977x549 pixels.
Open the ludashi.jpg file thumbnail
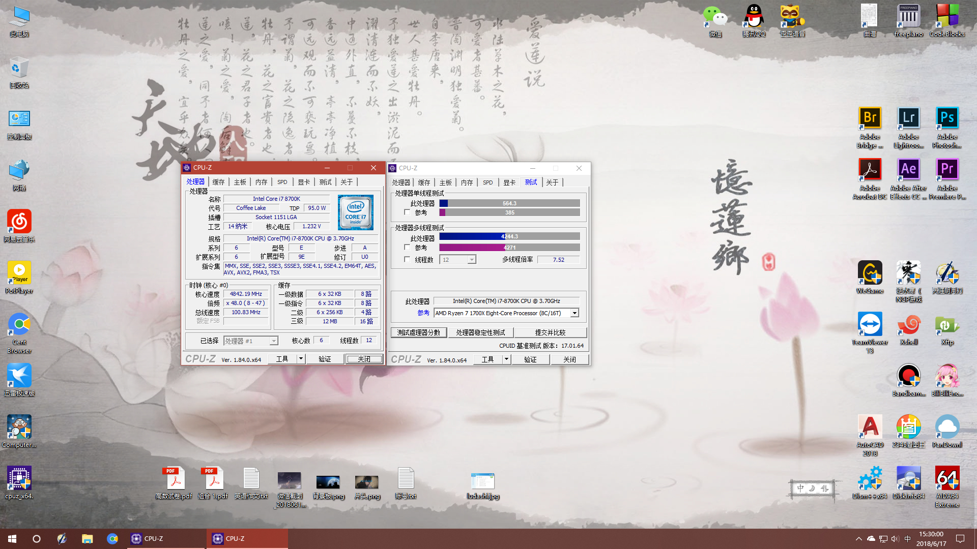482,485
